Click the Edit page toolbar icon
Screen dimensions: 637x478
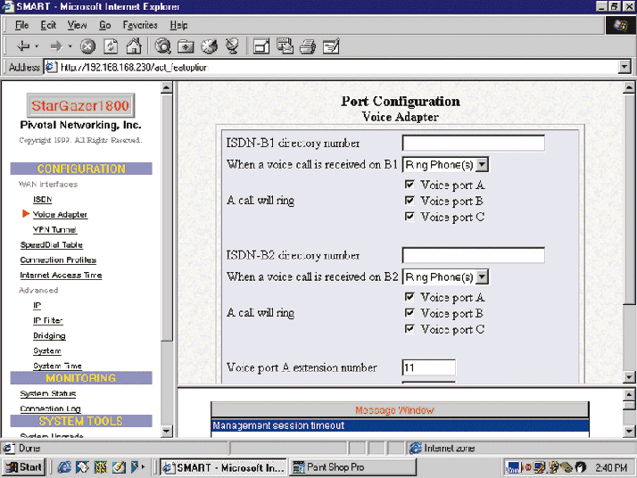pos(331,46)
